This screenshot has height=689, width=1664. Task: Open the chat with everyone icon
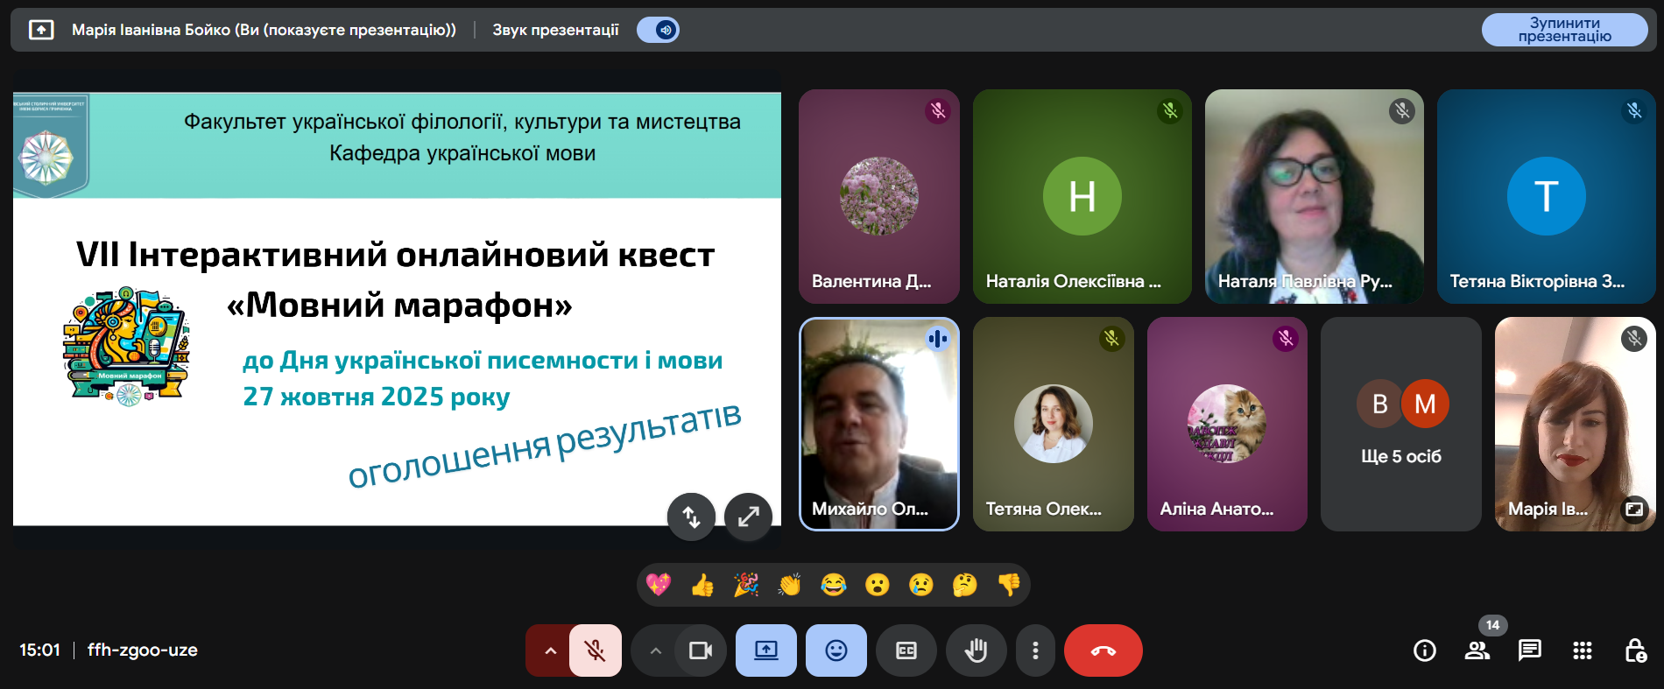1530,650
